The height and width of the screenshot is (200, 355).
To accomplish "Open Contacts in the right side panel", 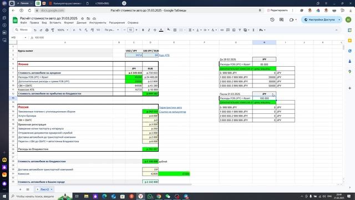I will pyautogui.click(x=350, y=61).
